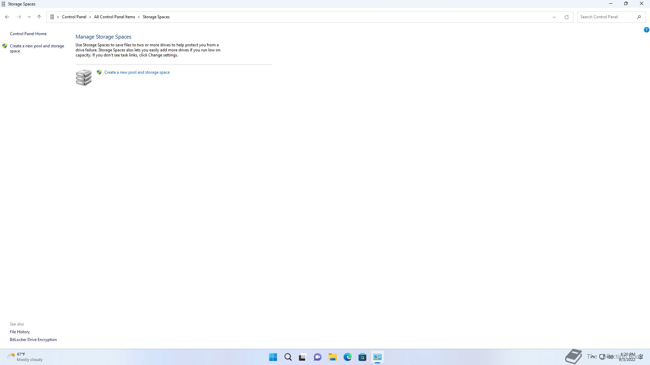Viewport: 650px width, 365px height.
Task: Go to Control Panel breadcrumb
Action: tap(74, 17)
